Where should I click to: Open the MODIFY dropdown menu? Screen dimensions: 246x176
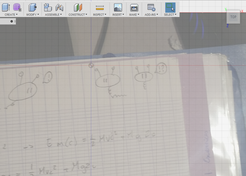coord(32,15)
